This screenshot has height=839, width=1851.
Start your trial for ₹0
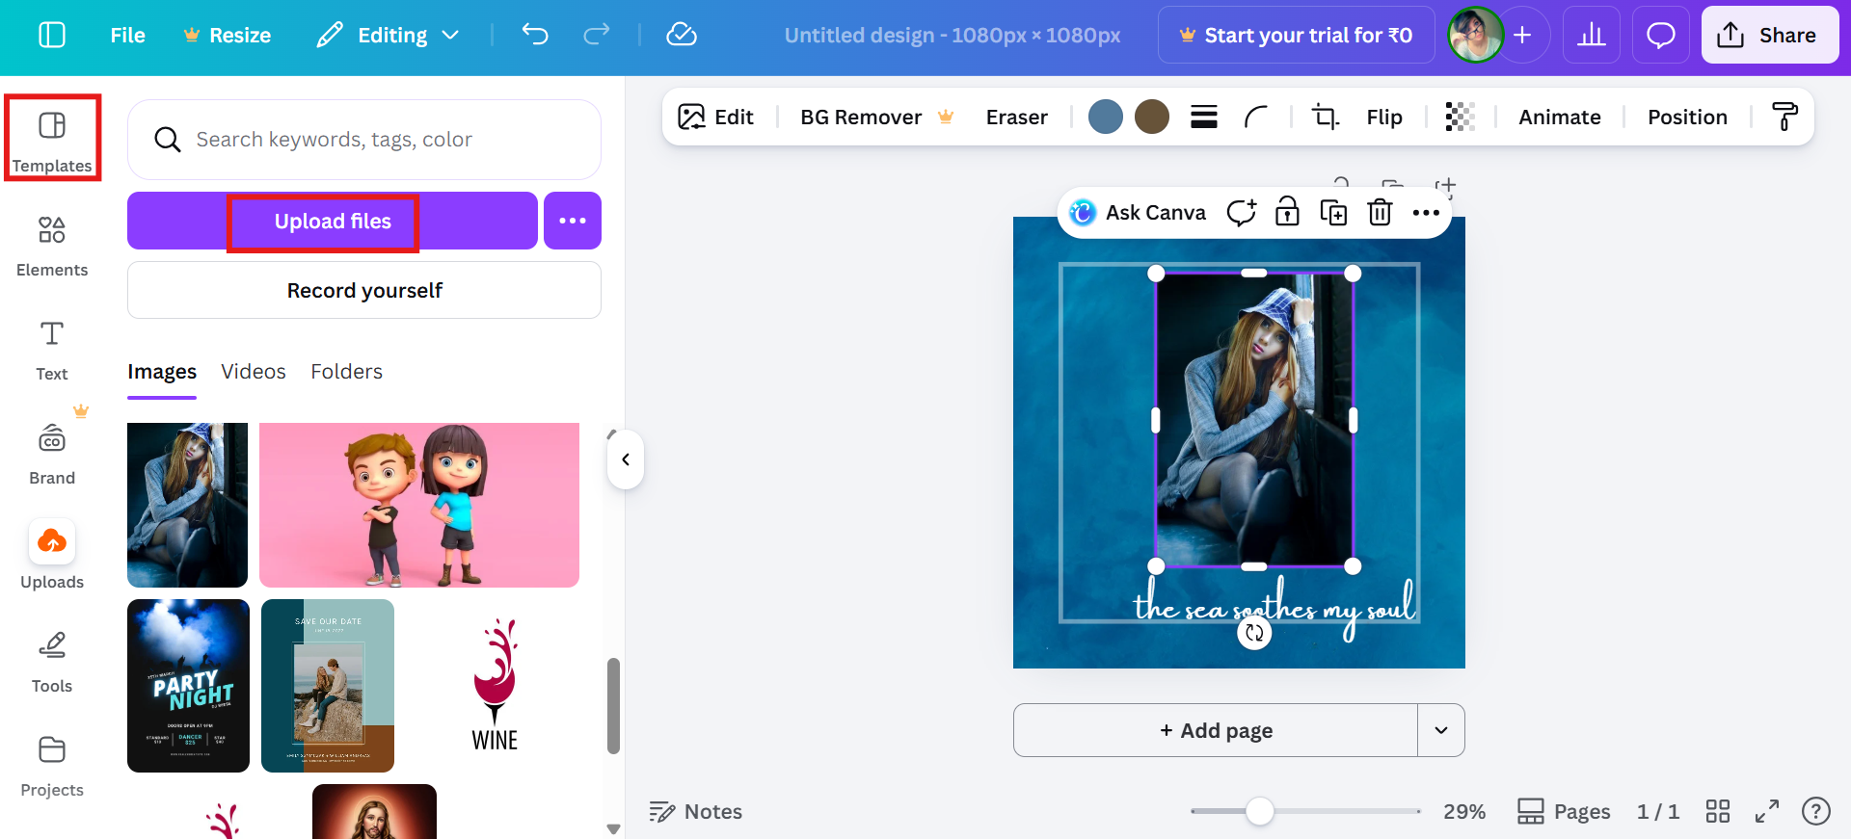pyautogui.click(x=1296, y=36)
